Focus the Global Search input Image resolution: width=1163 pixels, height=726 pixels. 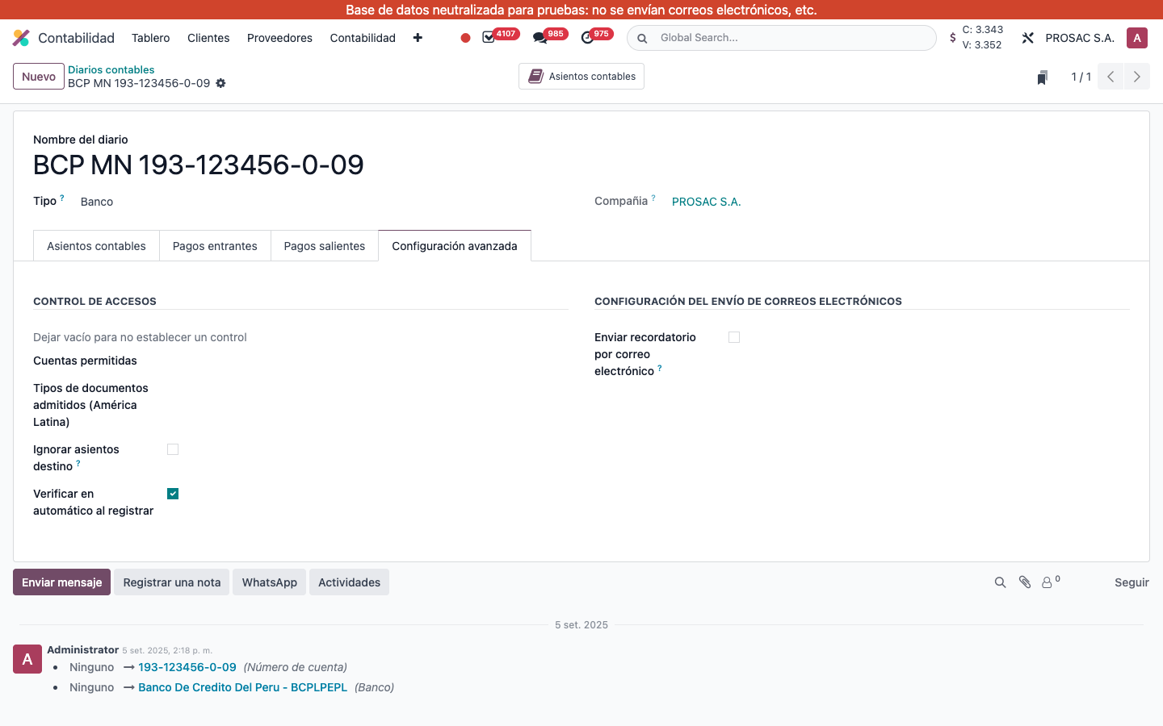(x=793, y=38)
